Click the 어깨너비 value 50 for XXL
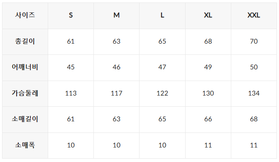The width and height of the screenshot is (279, 162). pyautogui.click(x=254, y=68)
